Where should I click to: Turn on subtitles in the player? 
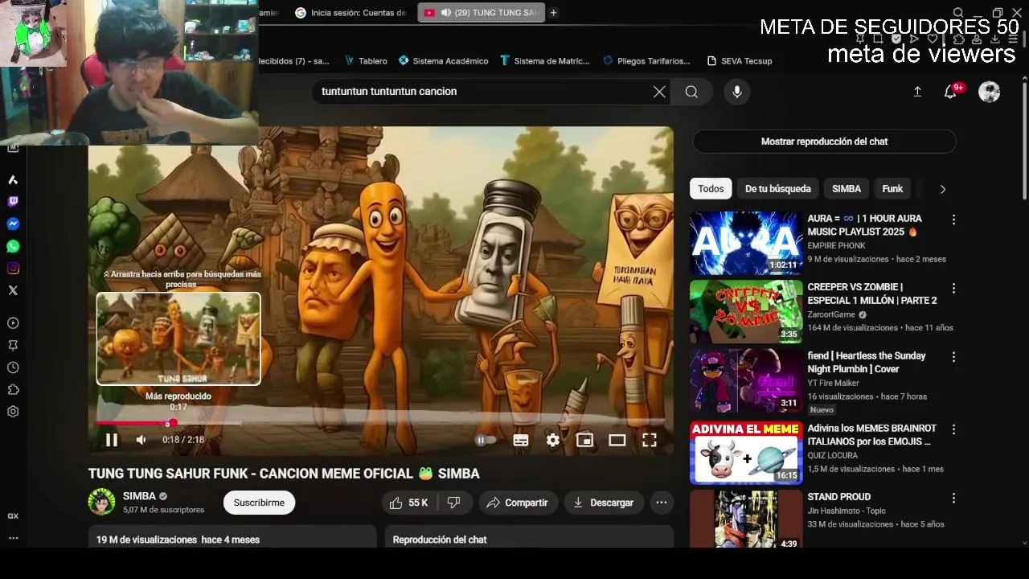click(521, 440)
